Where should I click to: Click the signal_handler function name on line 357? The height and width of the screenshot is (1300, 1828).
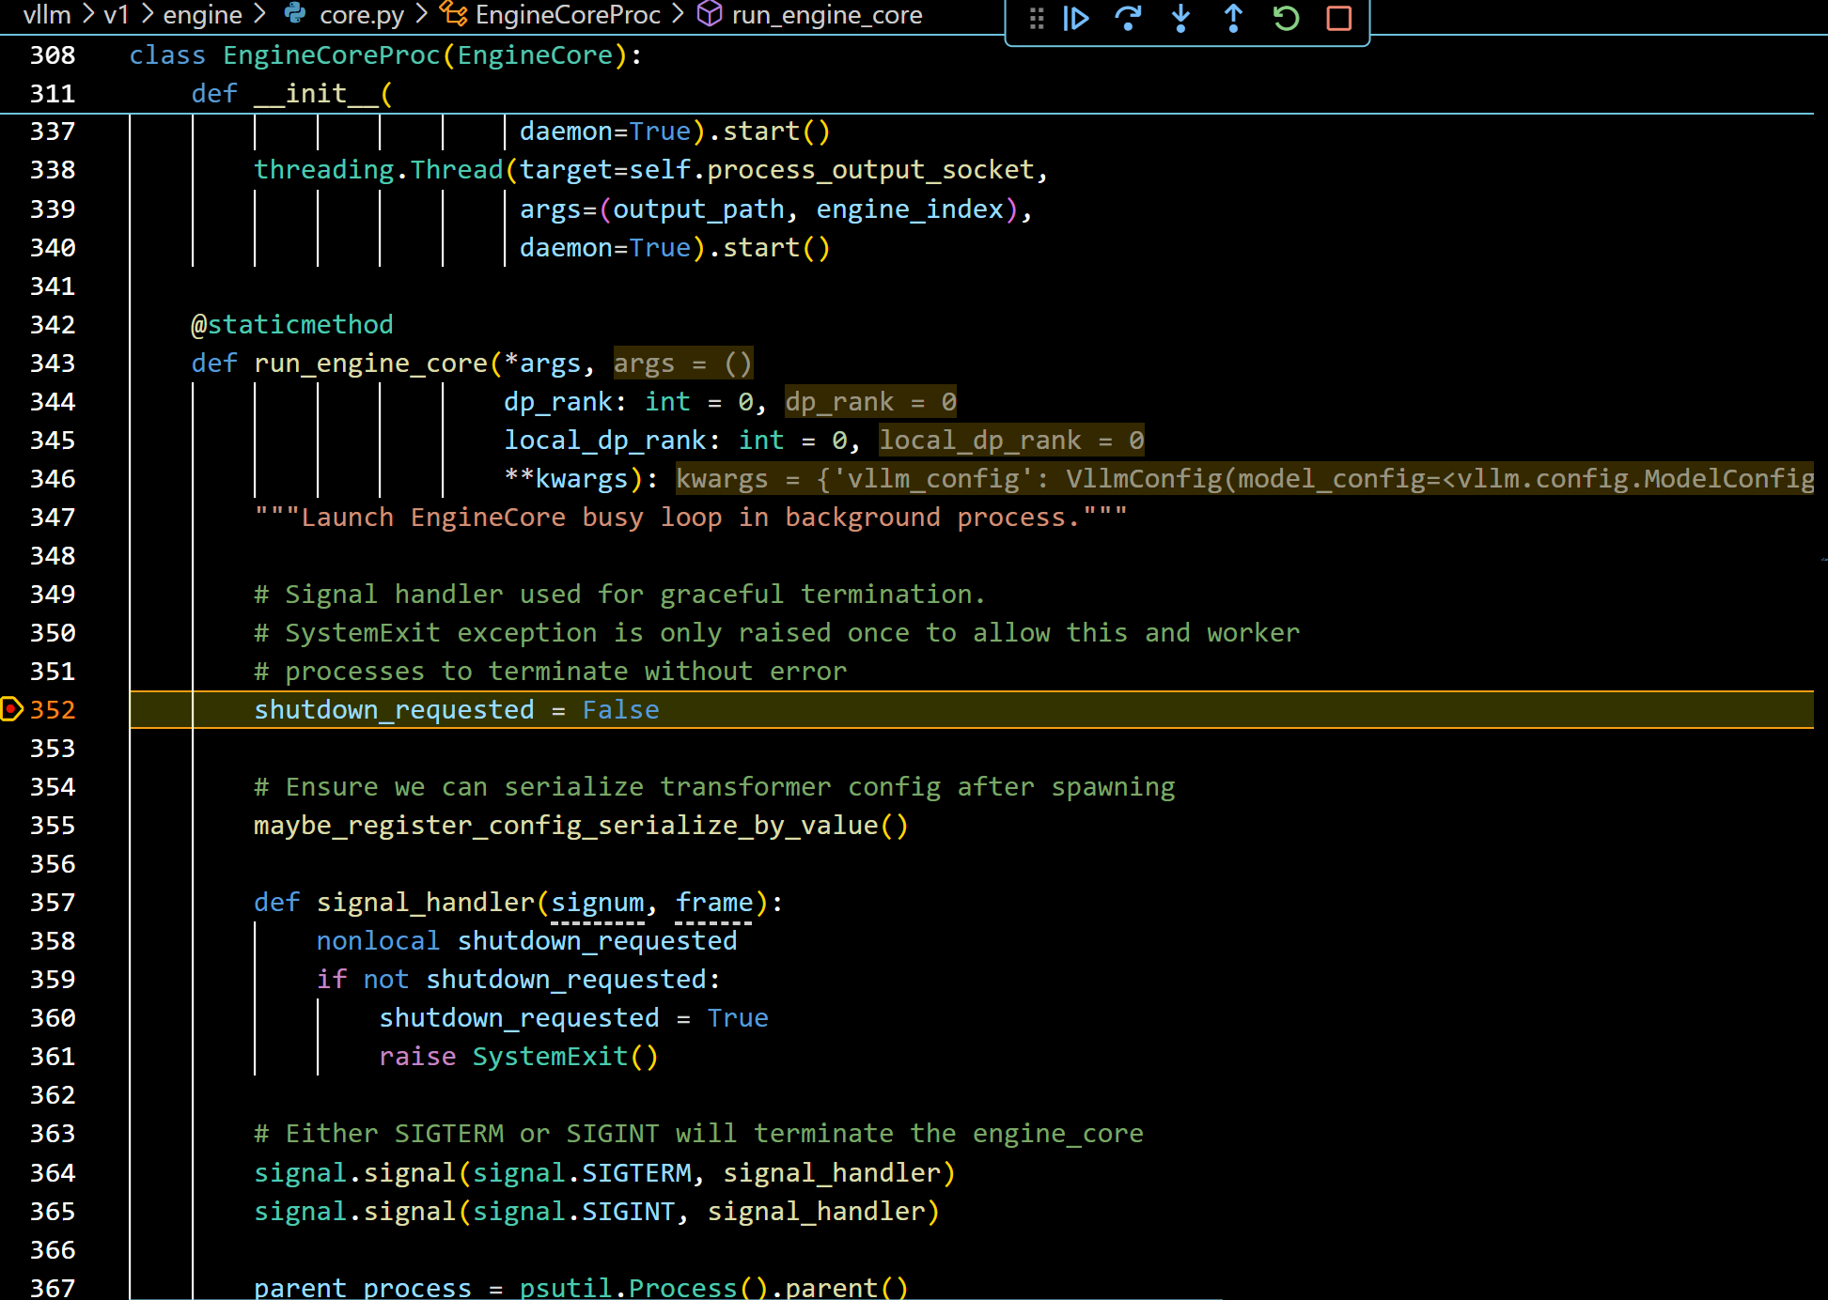(x=425, y=903)
